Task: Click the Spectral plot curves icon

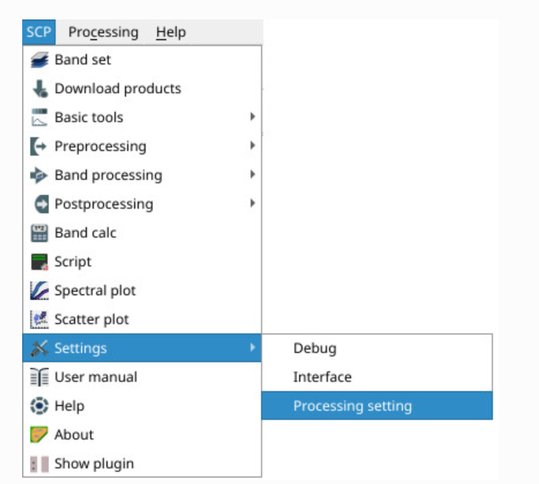Action: pos(39,291)
